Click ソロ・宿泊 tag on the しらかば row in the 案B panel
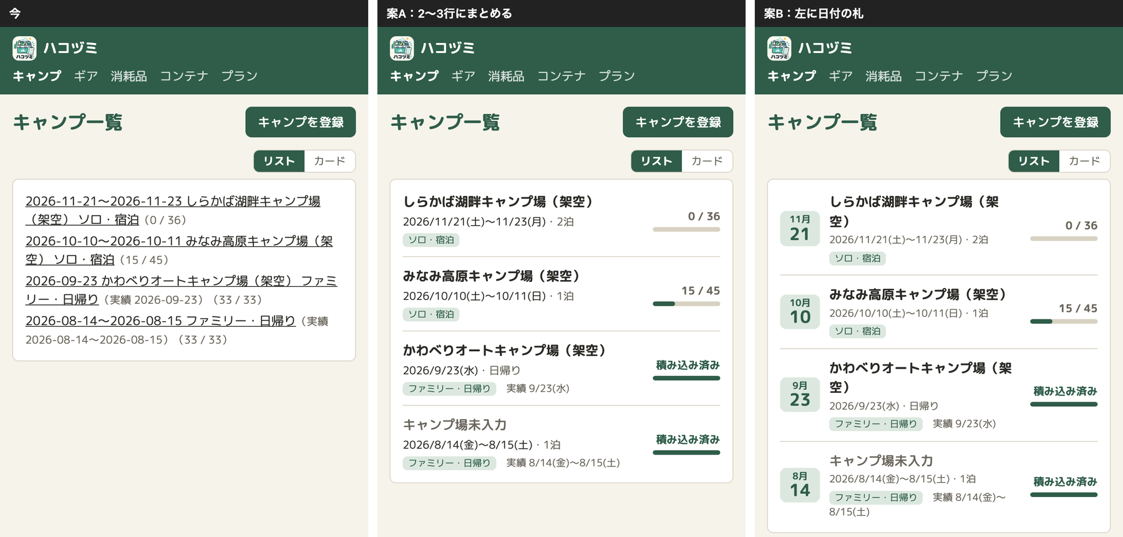 point(858,258)
